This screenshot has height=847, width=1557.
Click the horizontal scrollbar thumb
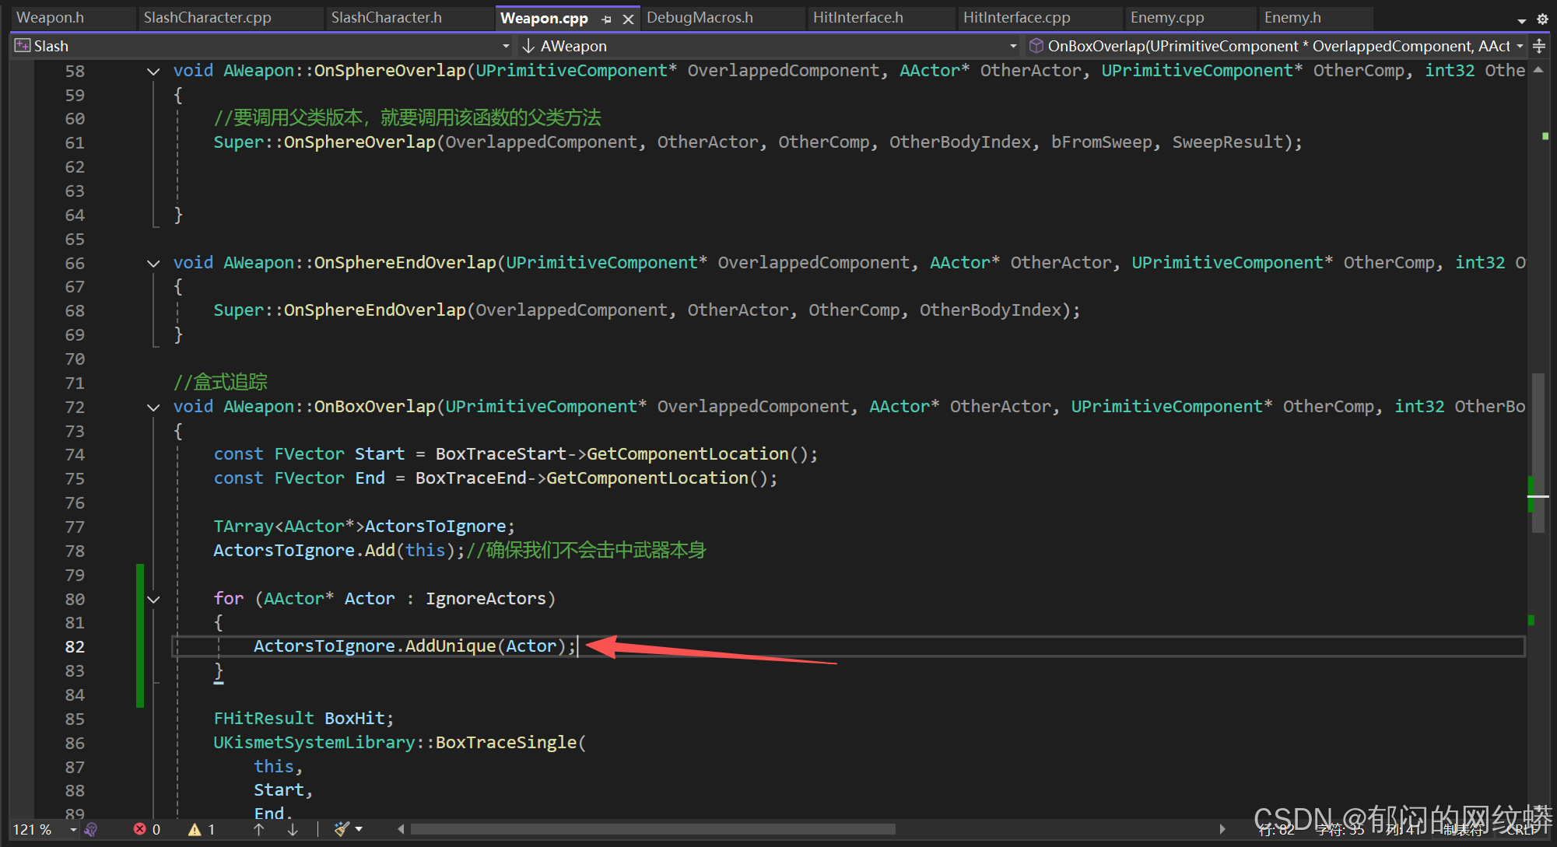[x=652, y=829]
